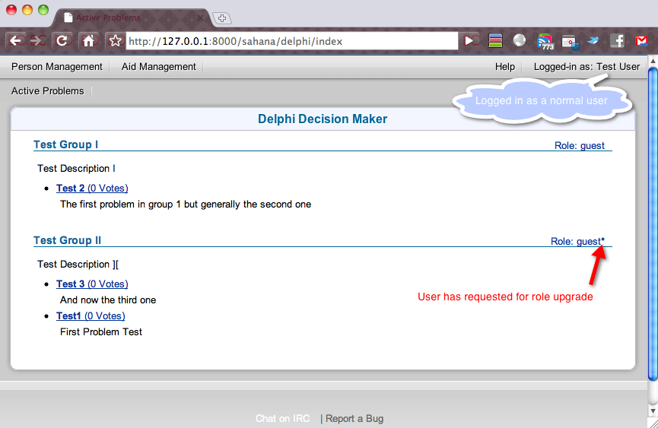Screen dimensions: 658x428
Task: Open the Facebook extension icon
Action: (617, 41)
